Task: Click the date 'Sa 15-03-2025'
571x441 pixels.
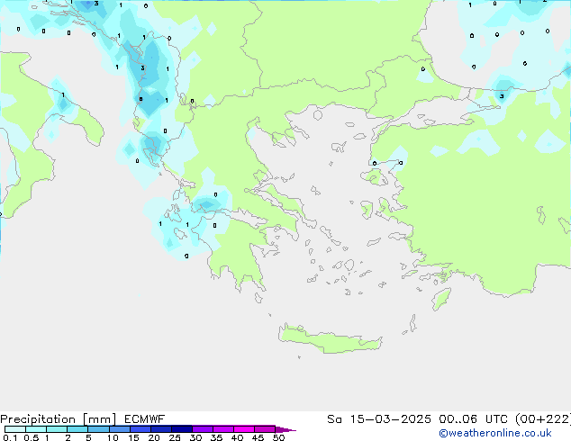Action: [x=379, y=419]
